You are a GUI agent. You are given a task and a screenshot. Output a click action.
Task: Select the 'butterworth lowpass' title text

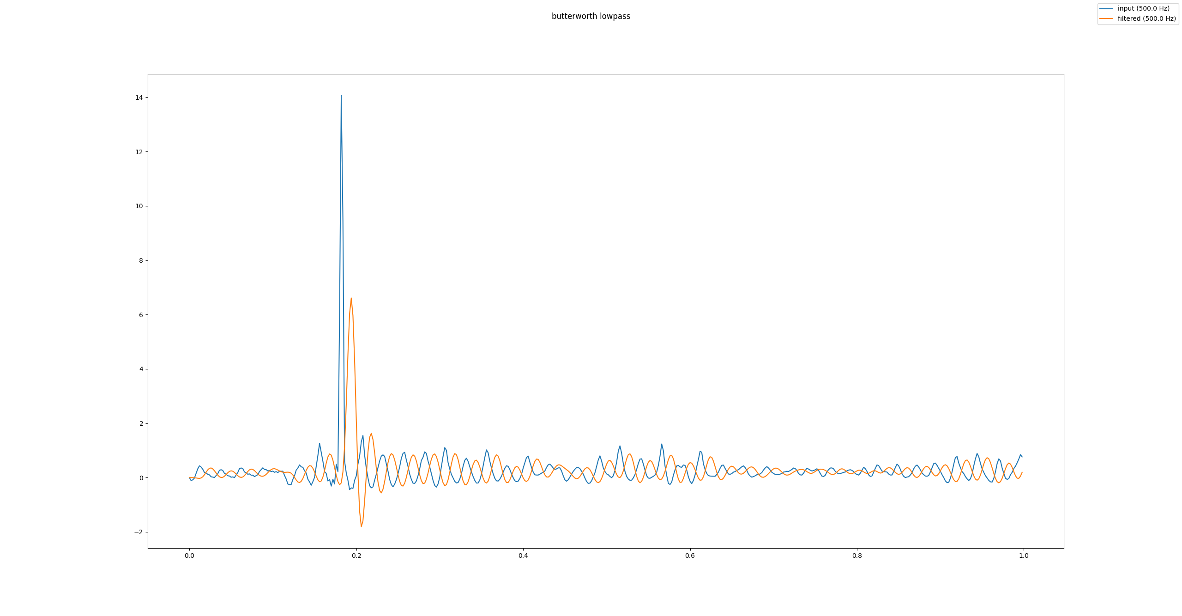(591, 16)
